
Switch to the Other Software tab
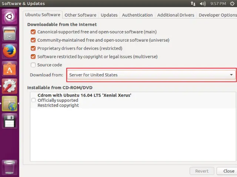coord(80,15)
